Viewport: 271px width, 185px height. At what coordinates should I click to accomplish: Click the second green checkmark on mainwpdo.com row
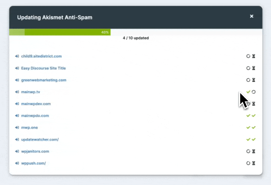[x=254, y=115]
